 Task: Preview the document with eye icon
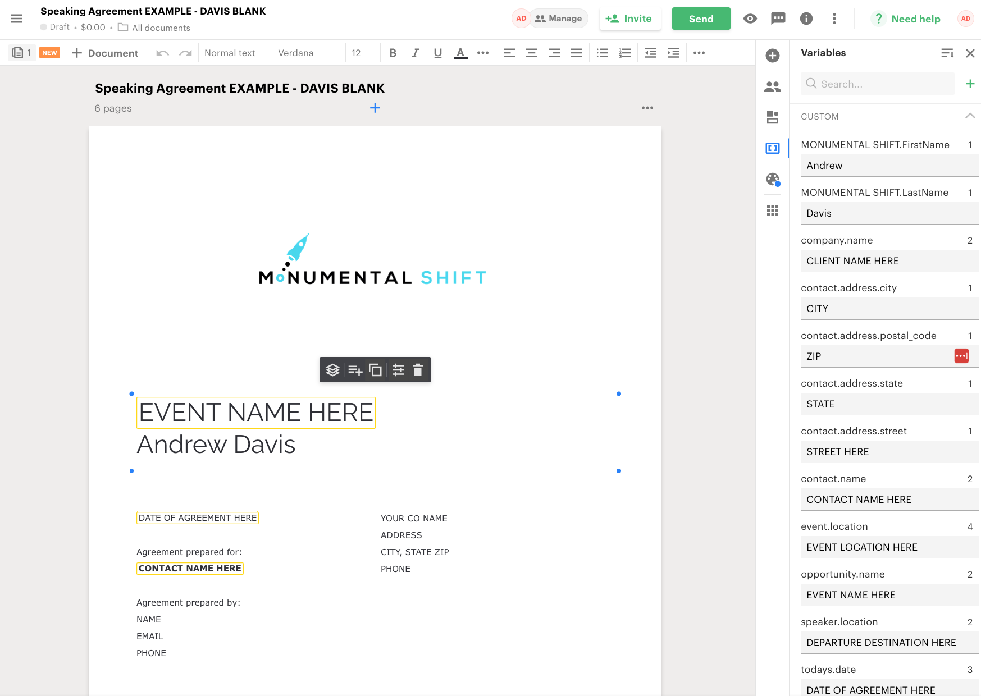click(750, 19)
